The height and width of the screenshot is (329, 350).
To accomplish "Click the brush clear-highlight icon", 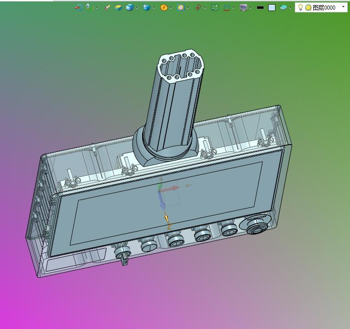I will point(107,8).
